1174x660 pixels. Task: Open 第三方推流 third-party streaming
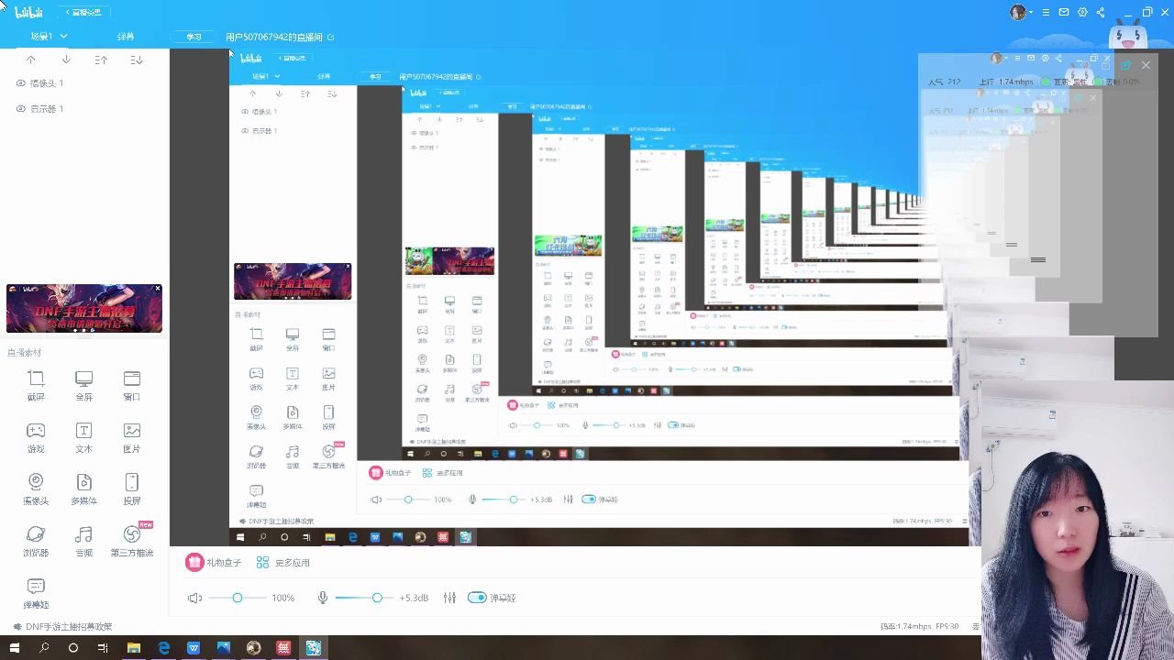pos(132,541)
